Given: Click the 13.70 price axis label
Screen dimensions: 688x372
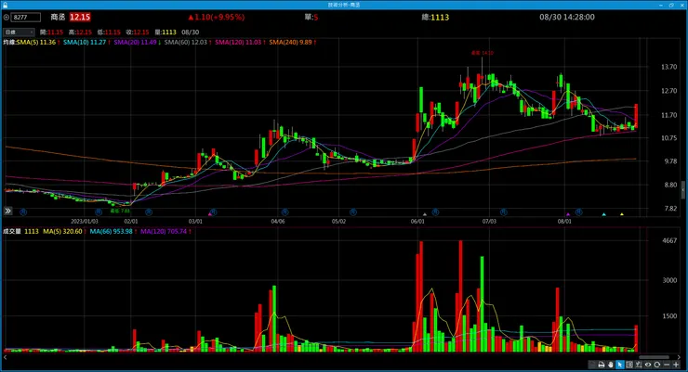Looking at the screenshot, I should click(x=669, y=67).
